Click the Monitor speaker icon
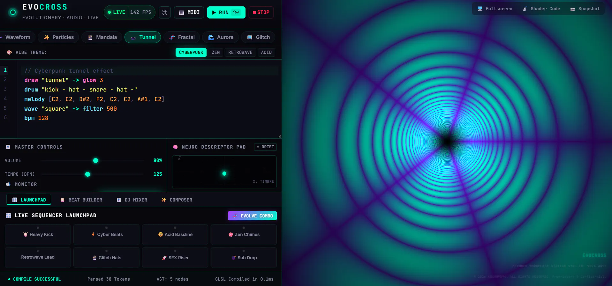The height and width of the screenshot is (286, 612). click(8, 184)
